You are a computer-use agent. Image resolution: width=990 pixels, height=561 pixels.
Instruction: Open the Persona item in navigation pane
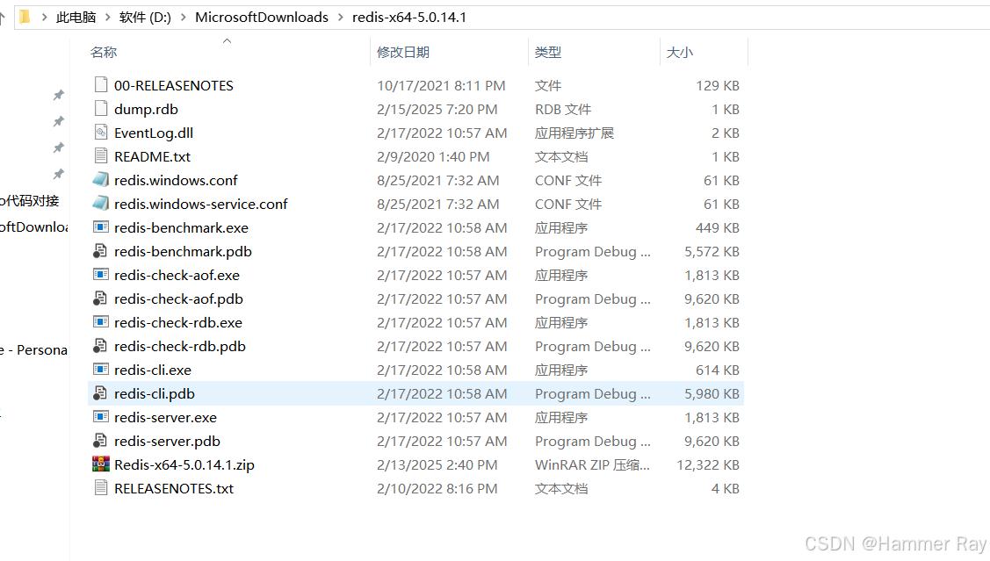point(33,349)
